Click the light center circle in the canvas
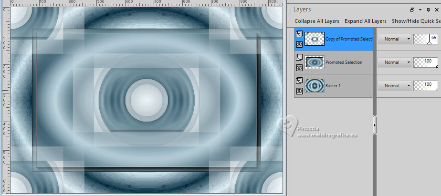441x196 pixels. tap(147, 100)
